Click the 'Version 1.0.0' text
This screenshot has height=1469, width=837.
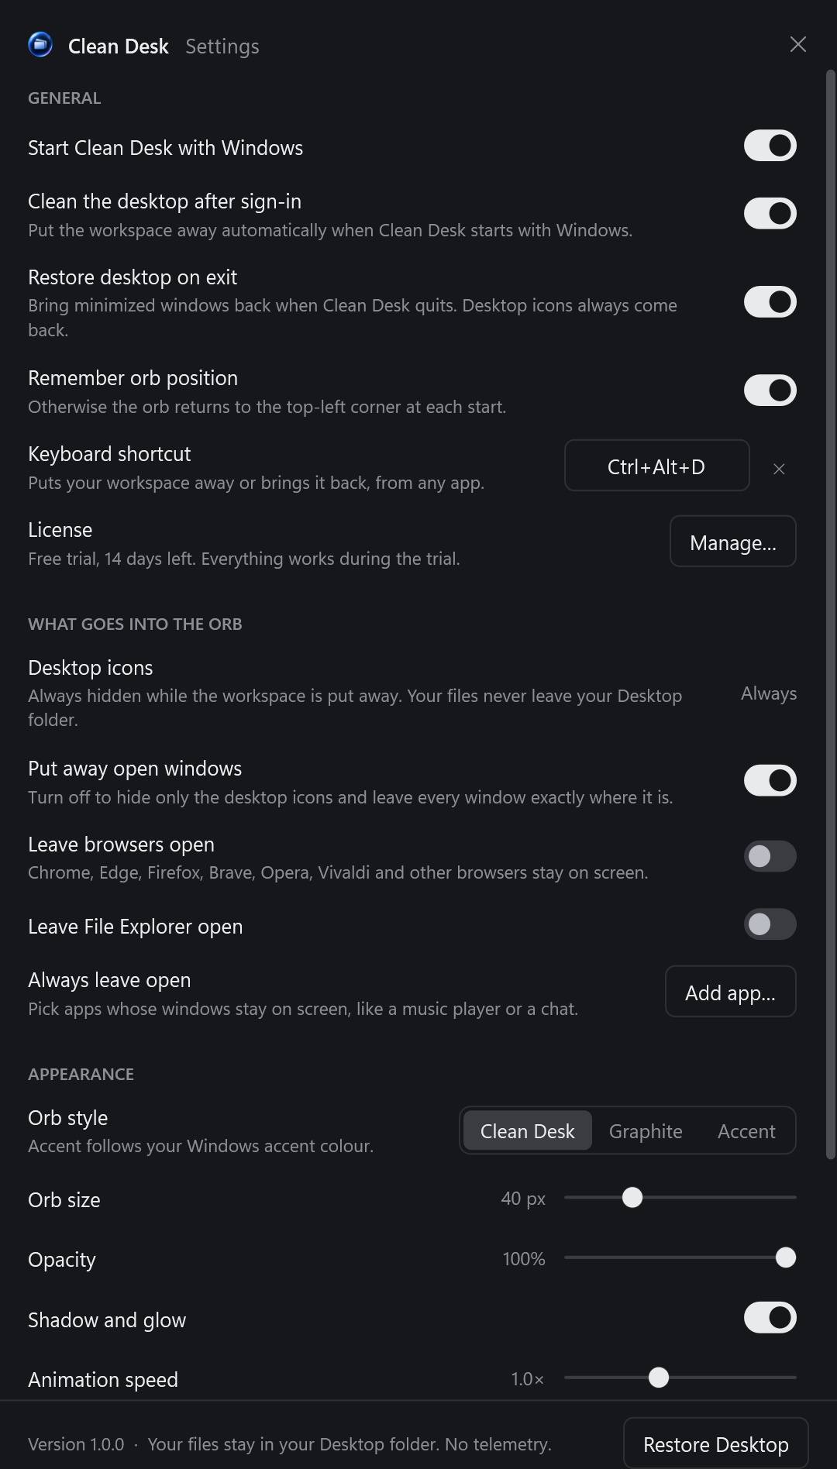click(x=76, y=1445)
